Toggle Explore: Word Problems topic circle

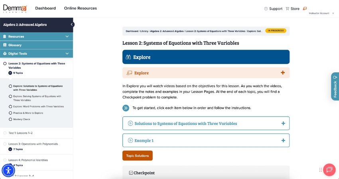pos(10,107)
